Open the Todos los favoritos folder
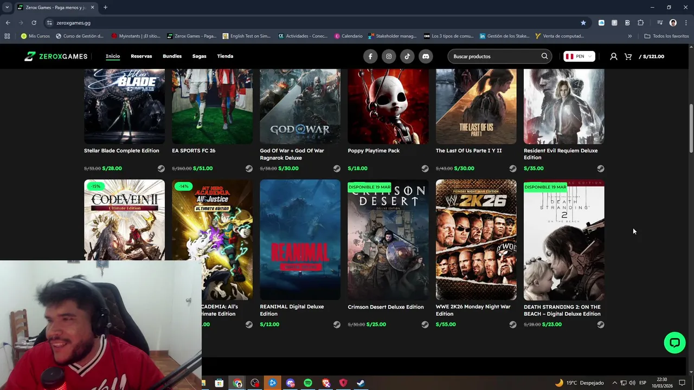The height and width of the screenshot is (390, 694). 666,36
